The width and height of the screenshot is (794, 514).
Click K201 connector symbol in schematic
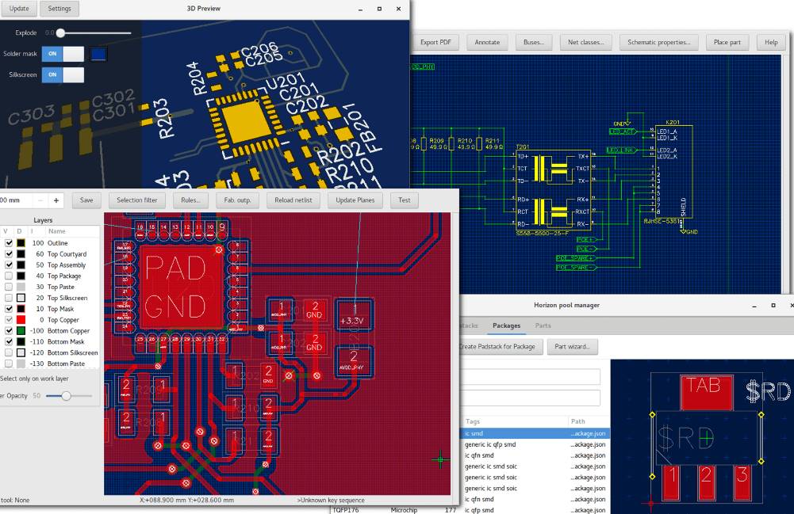pos(673,170)
